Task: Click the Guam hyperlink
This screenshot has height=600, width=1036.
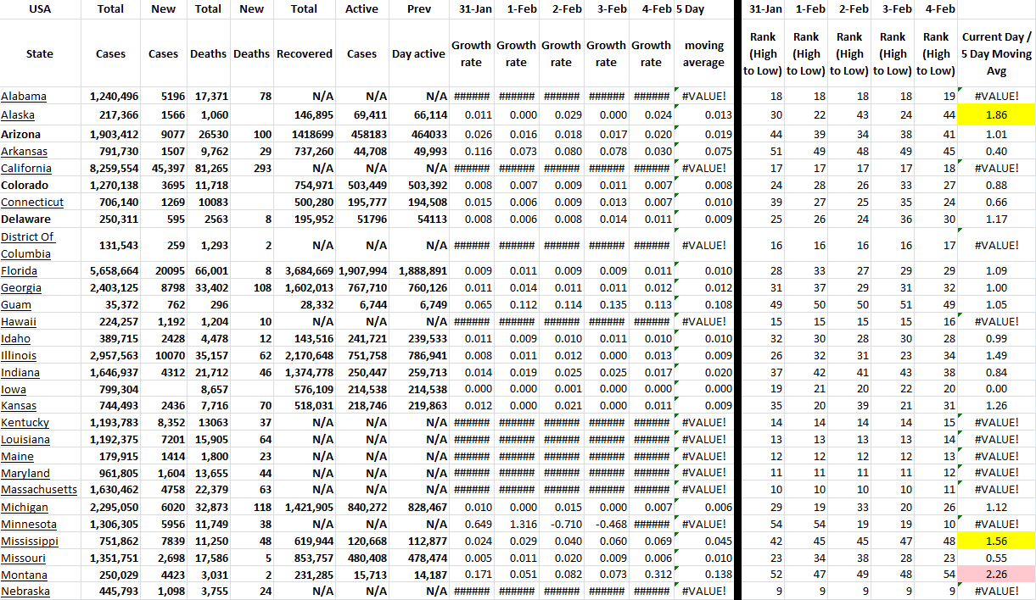Action: (16, 305)
